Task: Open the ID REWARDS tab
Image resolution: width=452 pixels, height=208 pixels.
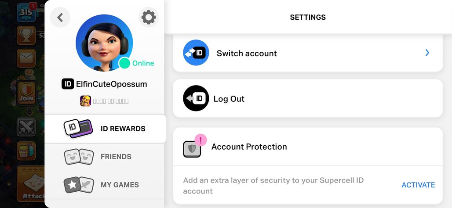Action: (x=106, y=129)
